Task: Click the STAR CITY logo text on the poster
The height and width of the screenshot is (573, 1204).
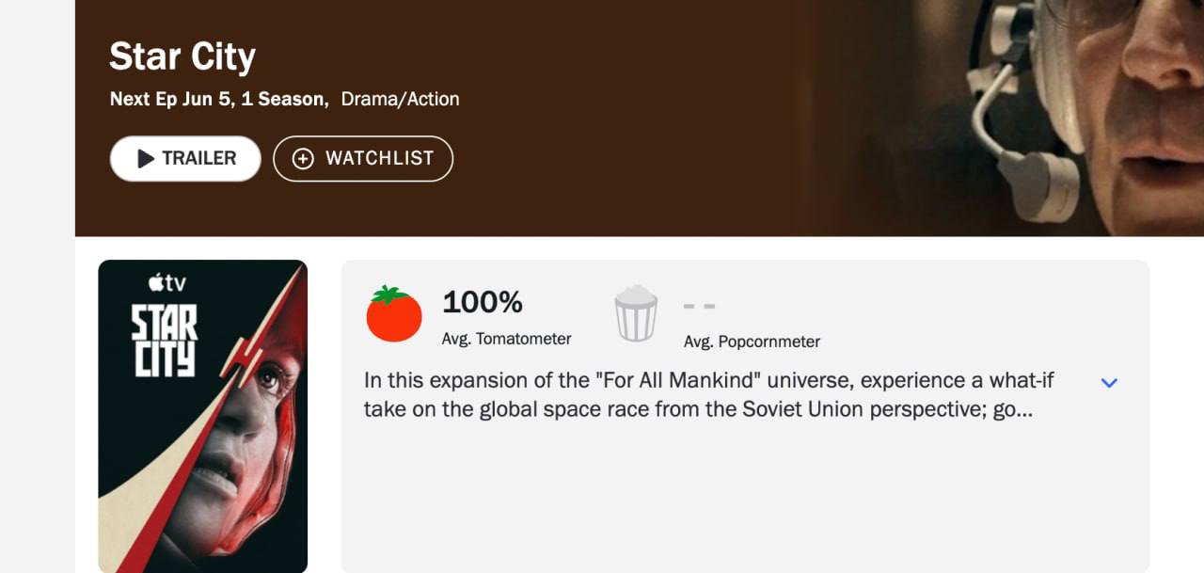Action: [x=164, y=340]
